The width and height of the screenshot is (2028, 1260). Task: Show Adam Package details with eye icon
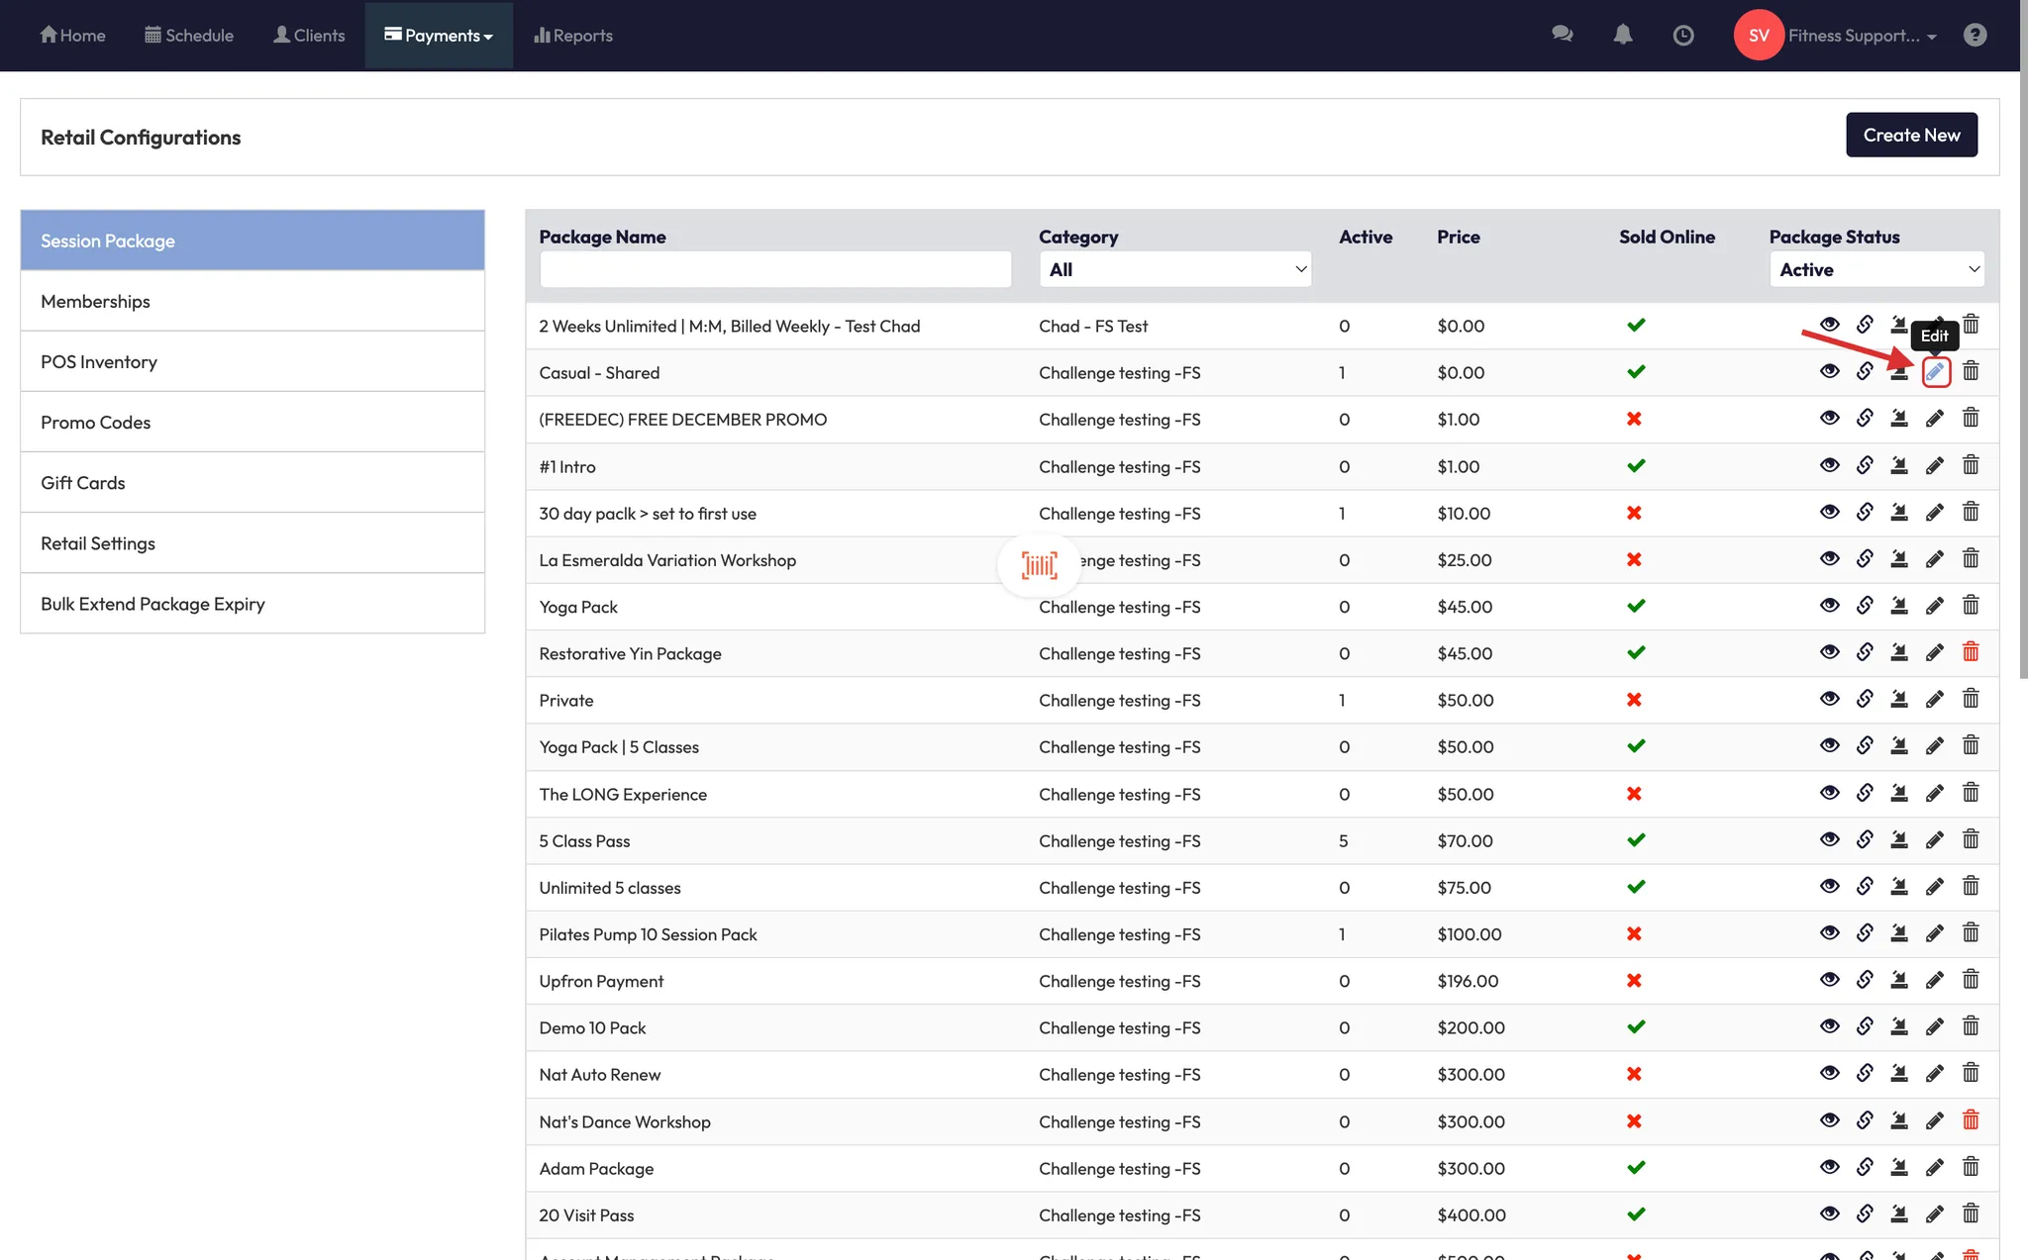[x=1829, y=1168]
